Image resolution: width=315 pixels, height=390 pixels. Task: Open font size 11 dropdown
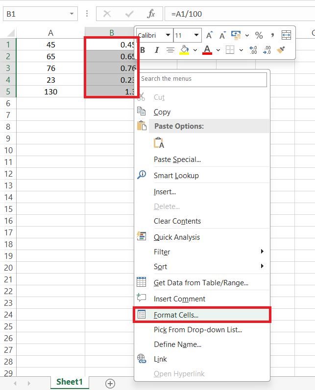click(196, 35)
